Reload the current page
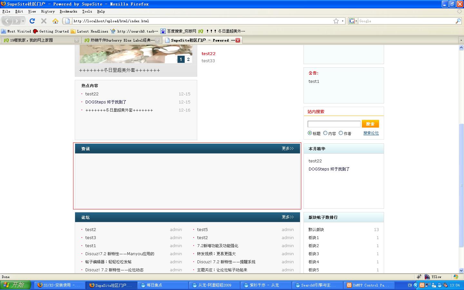 32,21
